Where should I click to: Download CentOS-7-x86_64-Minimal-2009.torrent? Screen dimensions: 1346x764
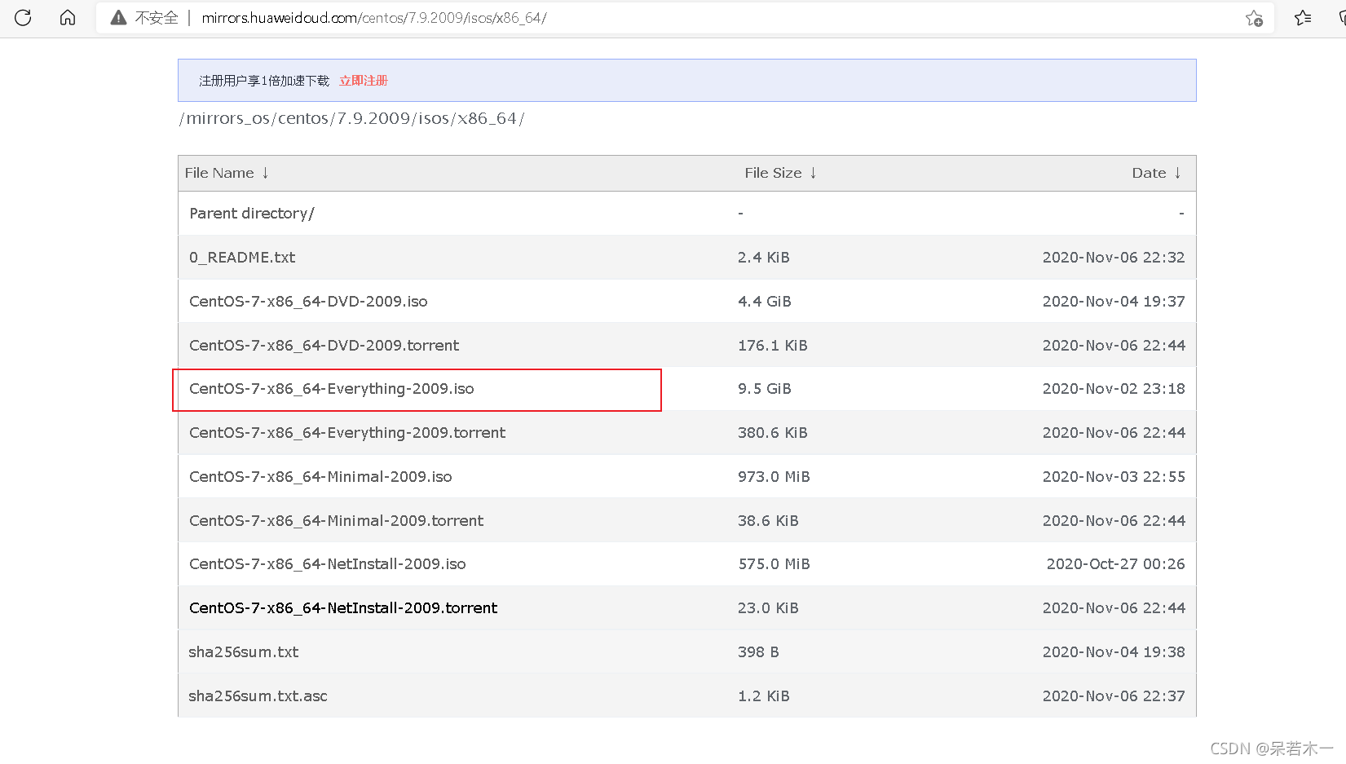point(336,521)
